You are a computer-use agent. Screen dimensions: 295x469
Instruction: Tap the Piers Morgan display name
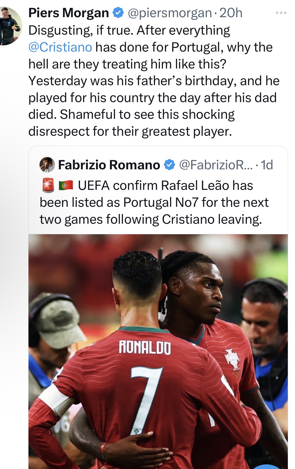(69, 13)
